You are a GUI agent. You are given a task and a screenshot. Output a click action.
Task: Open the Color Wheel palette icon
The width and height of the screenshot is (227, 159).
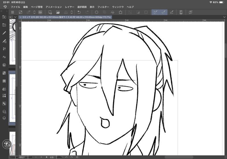tap(4, 65)
